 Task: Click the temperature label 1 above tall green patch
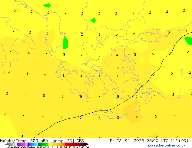[65, 34]
